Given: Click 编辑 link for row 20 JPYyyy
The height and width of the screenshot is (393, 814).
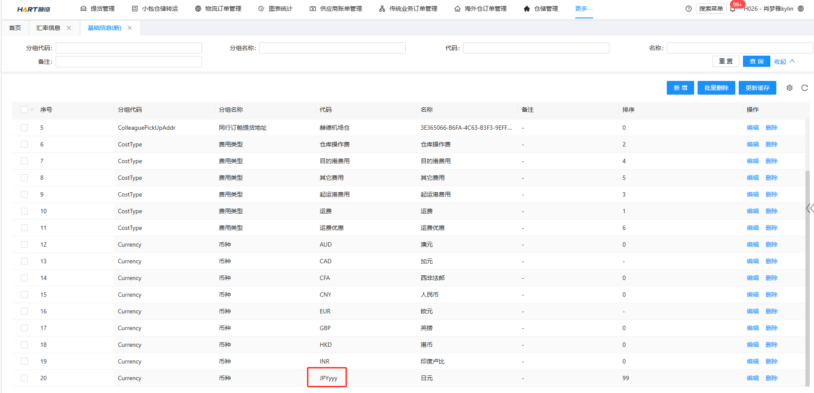Looking at the screenshot, I should coord(752,378).
